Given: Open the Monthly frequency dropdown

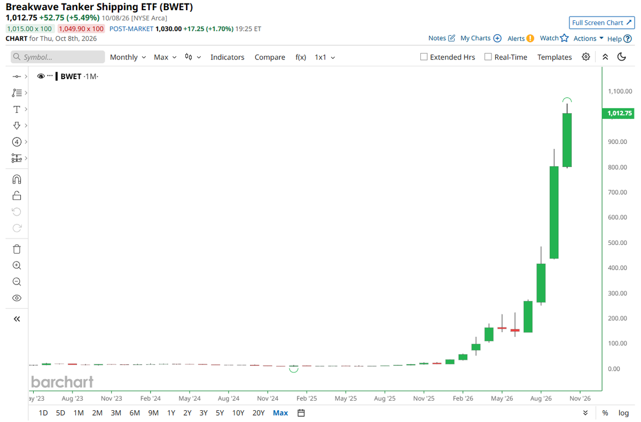Looking at the screenshot, I should click(128, 57).
